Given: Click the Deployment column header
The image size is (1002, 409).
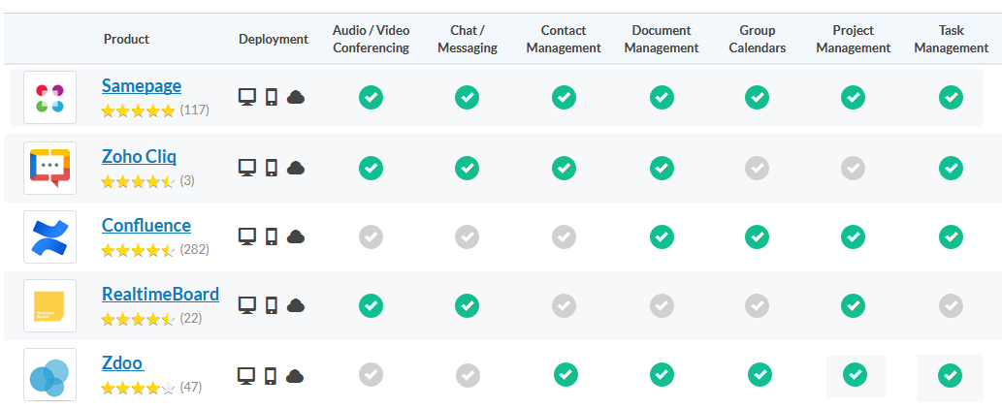Looking at the screenshot, I should coord(274,39).
